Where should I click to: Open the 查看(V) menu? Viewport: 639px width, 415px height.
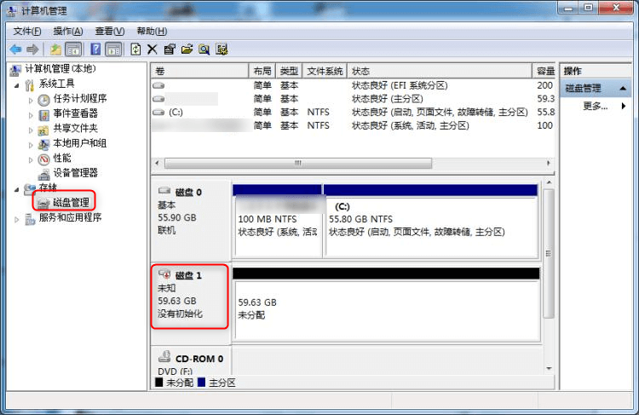(x=110, y=31)
